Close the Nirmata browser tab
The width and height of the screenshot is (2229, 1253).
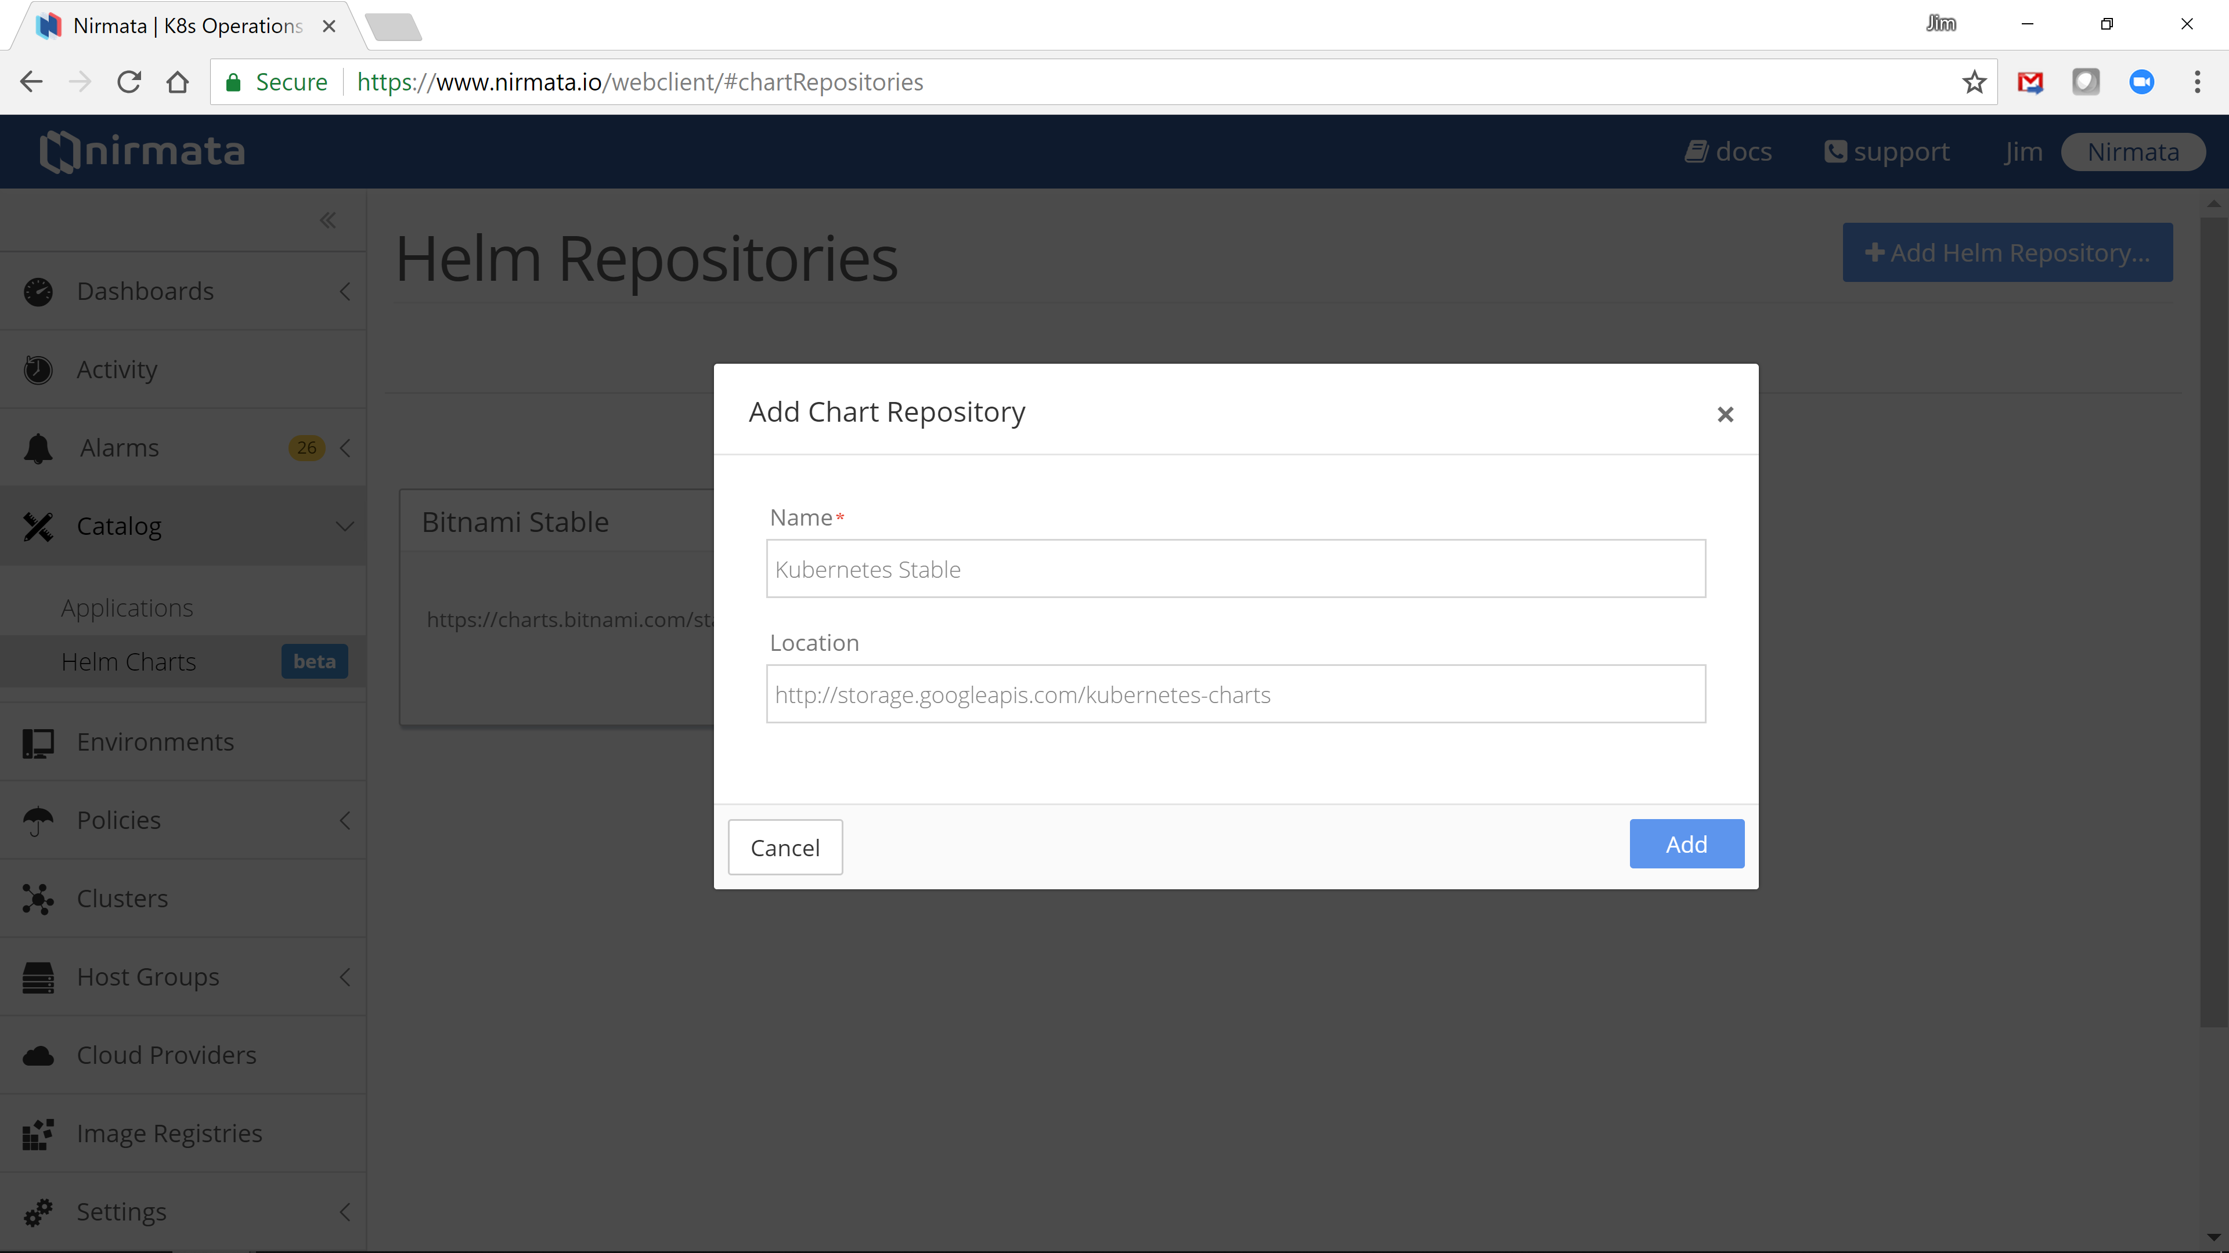click(x=329, y=26)
